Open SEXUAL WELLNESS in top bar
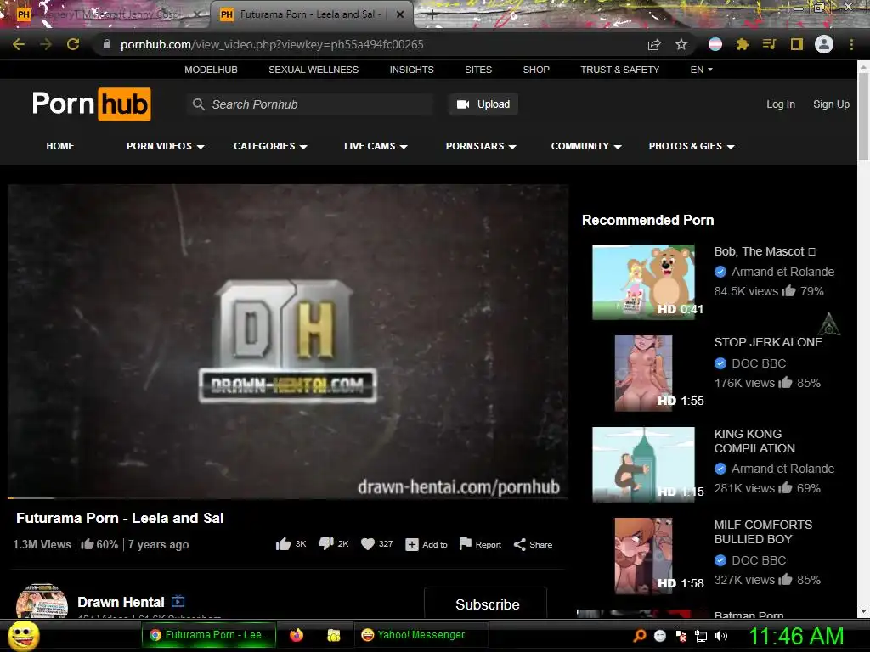Image resolution: width=870 pixels, height=652 pixels. [x=314, y=70]
